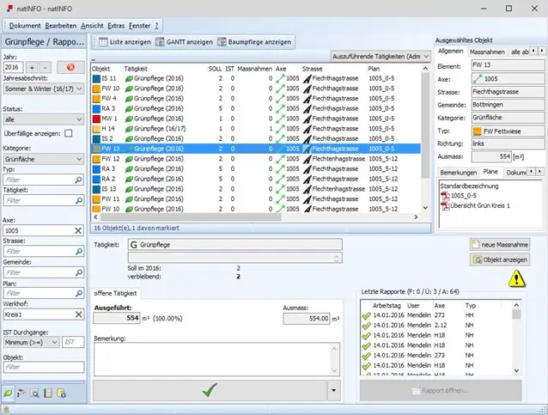Select the magnifier search module icon in bottom bar

point(34,394)
